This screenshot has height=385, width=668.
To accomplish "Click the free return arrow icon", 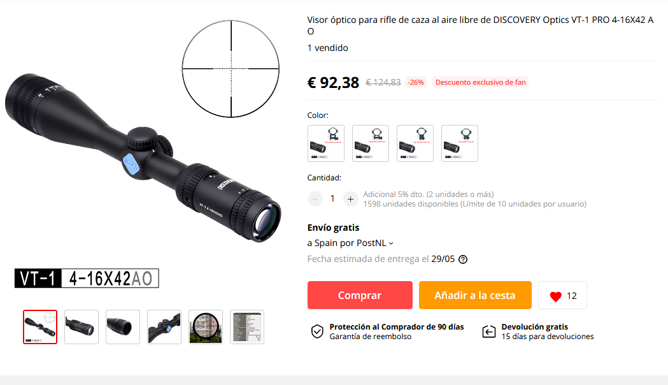I will 488,331.
